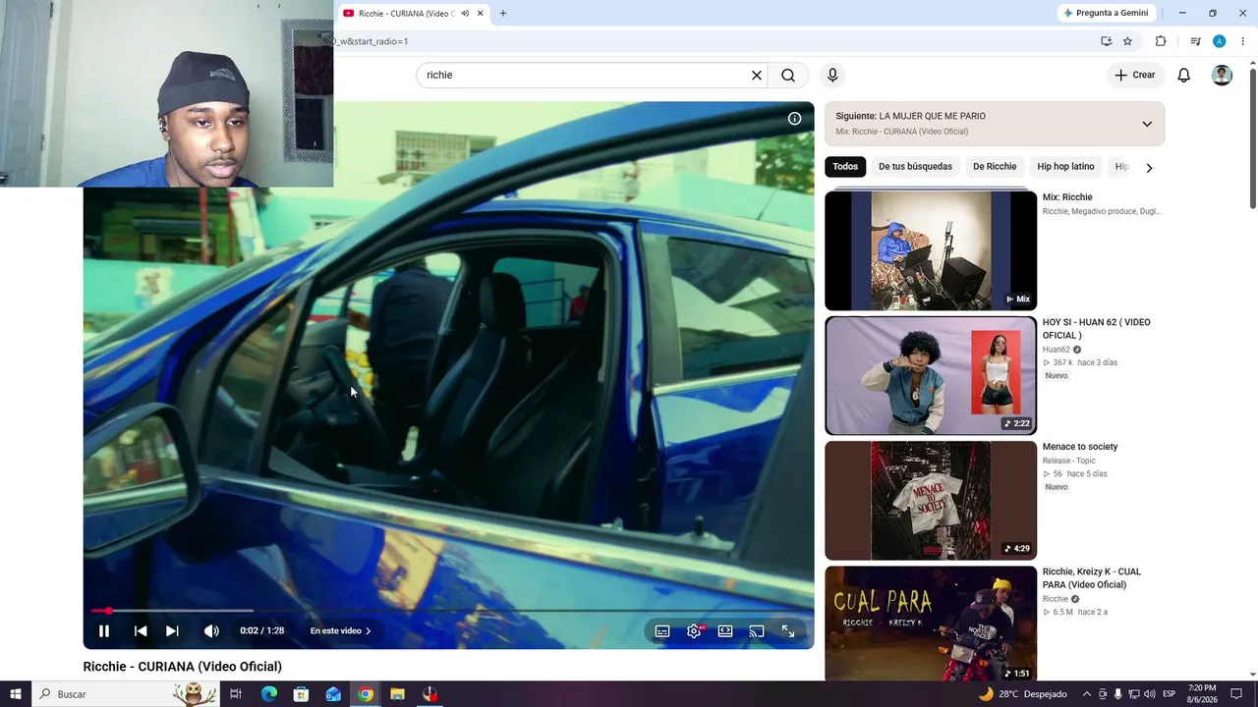This screenshot has width=1258, height=707.
Task: Open File Explorer from the taskbar
Action: click(x=397, y=694)
